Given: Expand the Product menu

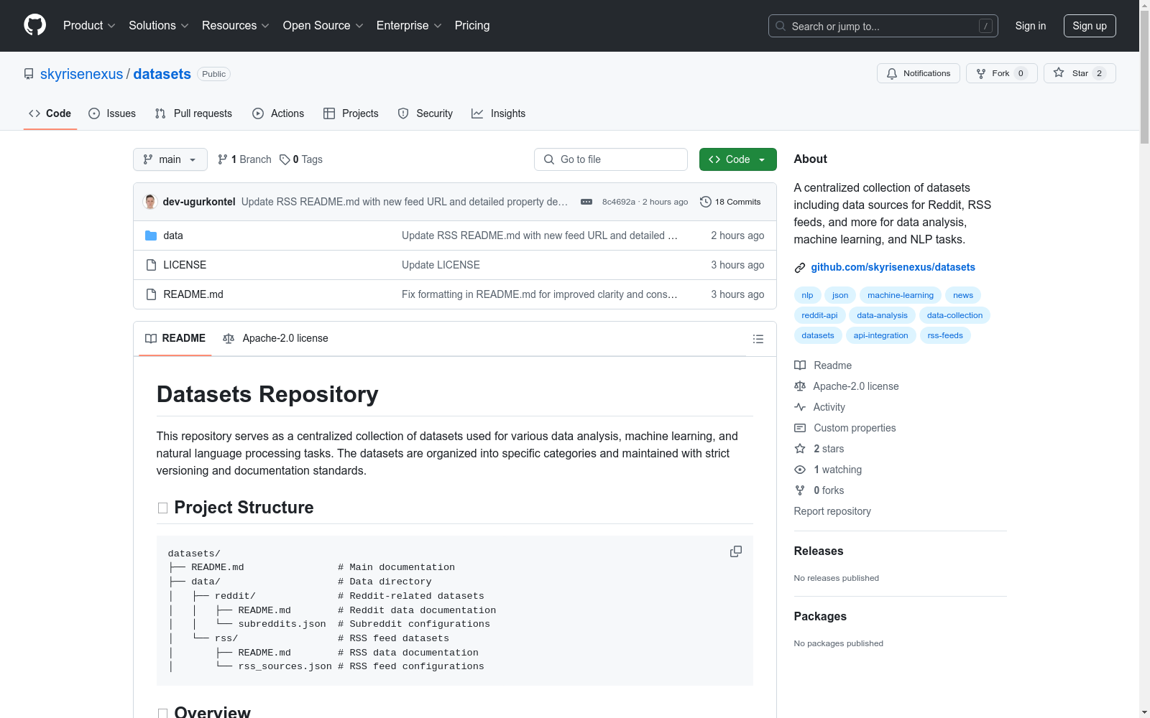Looking at the screenshot, I should [x=89, y=26].
